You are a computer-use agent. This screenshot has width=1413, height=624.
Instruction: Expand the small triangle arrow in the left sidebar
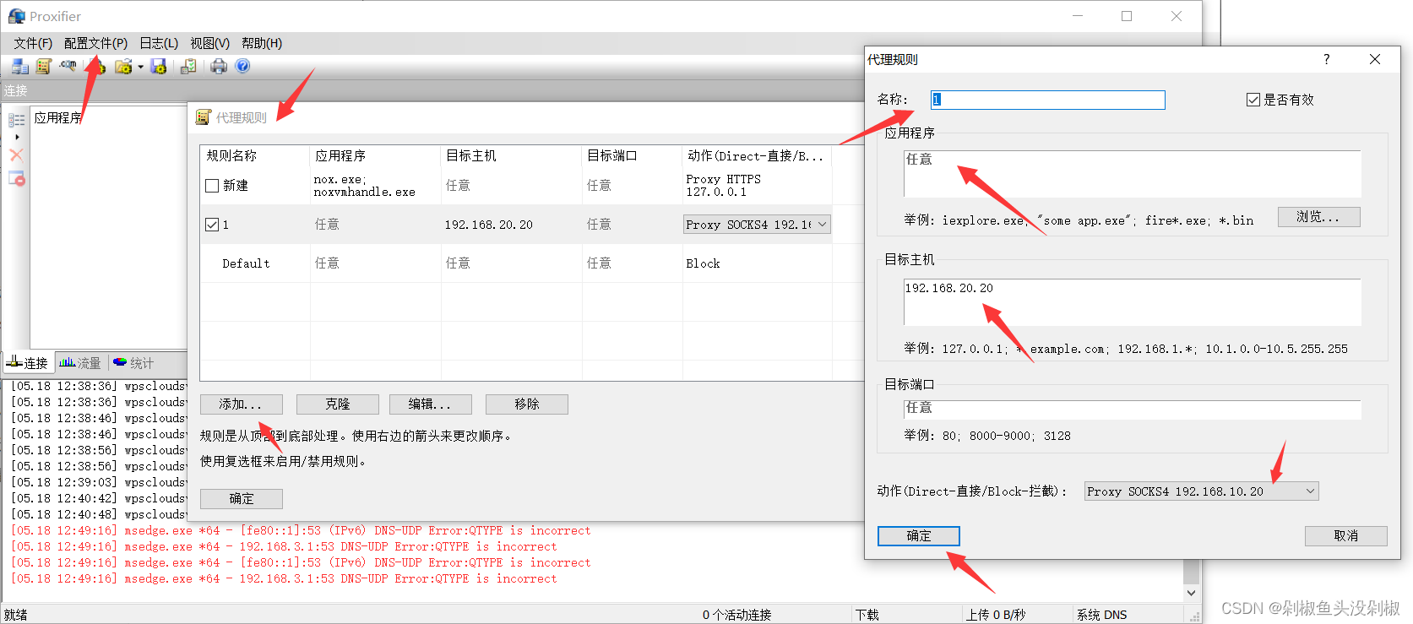(x=17, y=137)
